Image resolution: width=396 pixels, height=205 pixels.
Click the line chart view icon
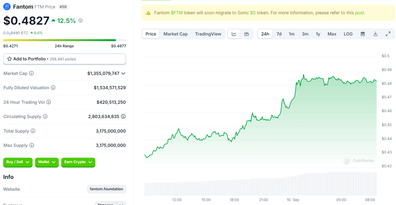[234, 34]
